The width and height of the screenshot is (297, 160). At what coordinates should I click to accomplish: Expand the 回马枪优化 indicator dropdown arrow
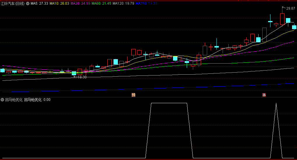(2, 100)
